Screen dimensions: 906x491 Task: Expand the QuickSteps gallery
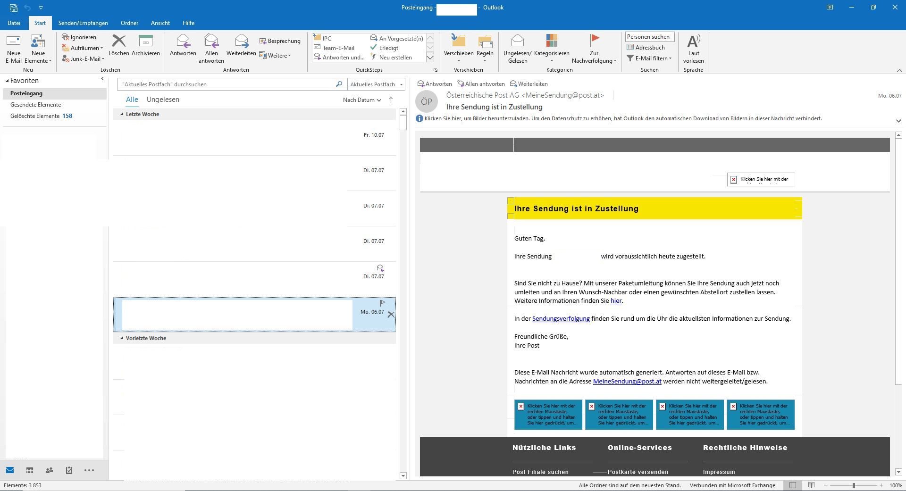point(430,58)
